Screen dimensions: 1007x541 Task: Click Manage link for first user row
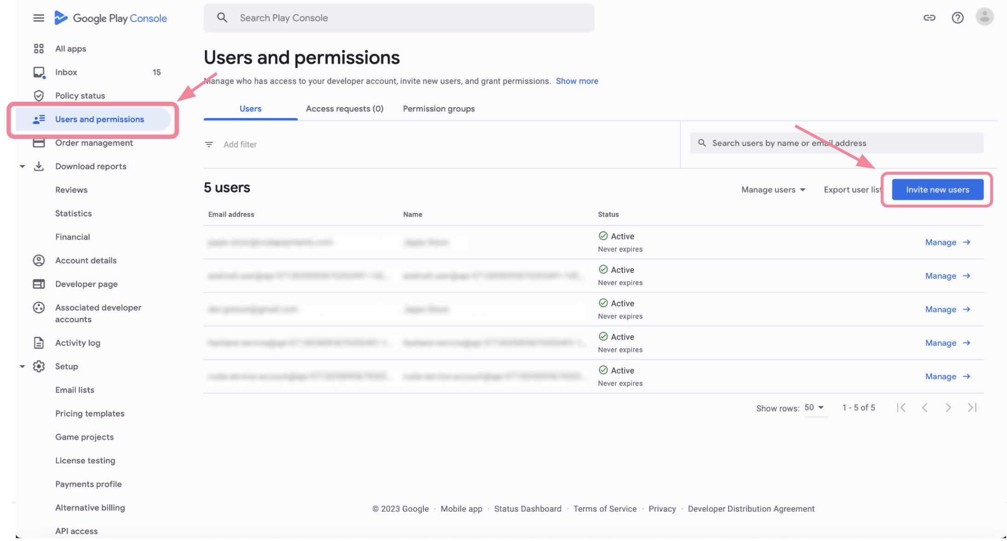pyautogui.click(x=948, y=242)
